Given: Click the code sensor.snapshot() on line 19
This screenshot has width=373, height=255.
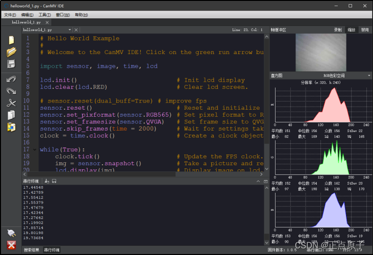Looking at the screenshot, I should (110, 164).
